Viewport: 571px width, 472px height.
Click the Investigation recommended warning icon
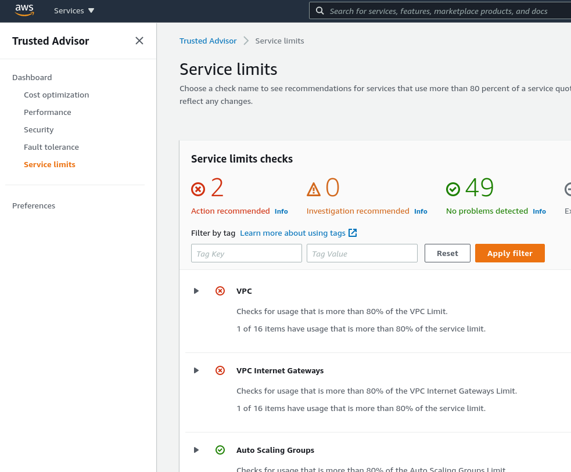coord(314,189)
